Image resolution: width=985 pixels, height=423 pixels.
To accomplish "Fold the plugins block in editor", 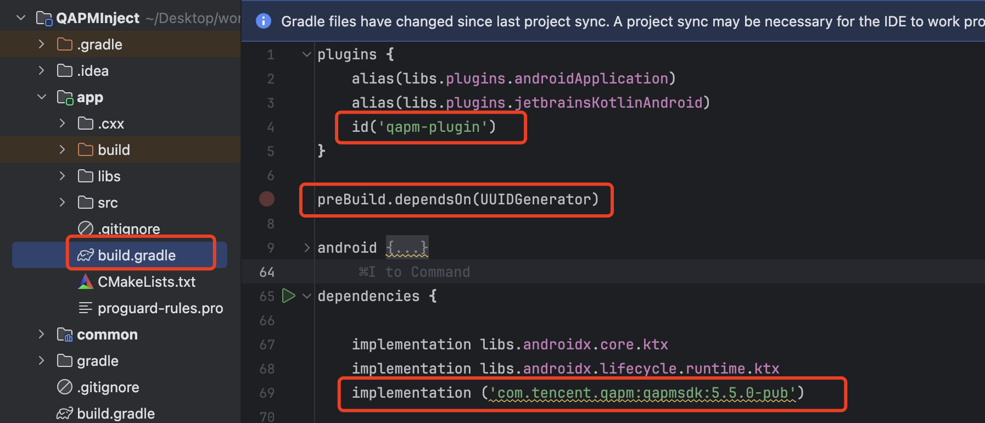I will tap(307, 54).
